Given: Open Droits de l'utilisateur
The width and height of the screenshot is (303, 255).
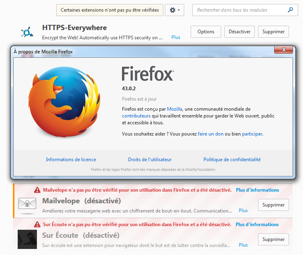Looking at the screenshot, I should tap(150, 160).
